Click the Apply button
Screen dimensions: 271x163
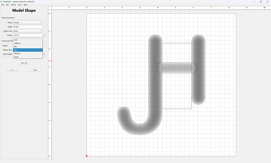[x=13, y=70]
